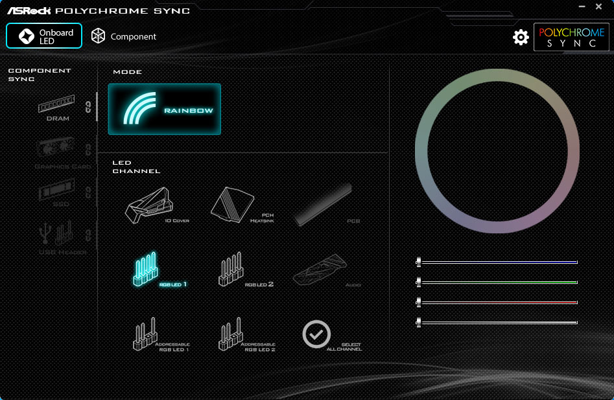Select the Rainbow mode tile

pyautogui.click(x=165, y=109)
